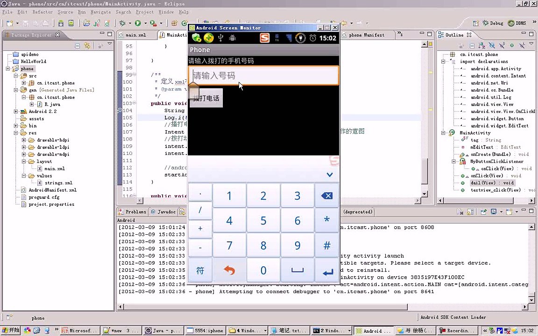Click the Sogou S icon in phone status bar
Viewport: 538px width, 336px height.
click(264, 38)
